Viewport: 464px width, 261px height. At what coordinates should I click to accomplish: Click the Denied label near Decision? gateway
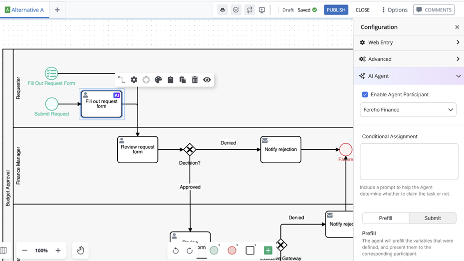(x=228, y=143)
